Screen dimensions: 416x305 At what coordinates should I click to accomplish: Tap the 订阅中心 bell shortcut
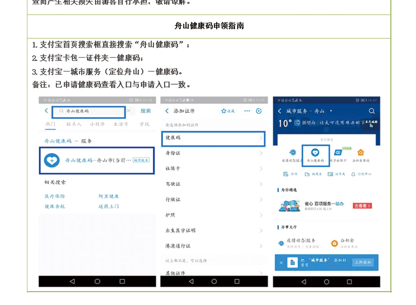point(361,174)
